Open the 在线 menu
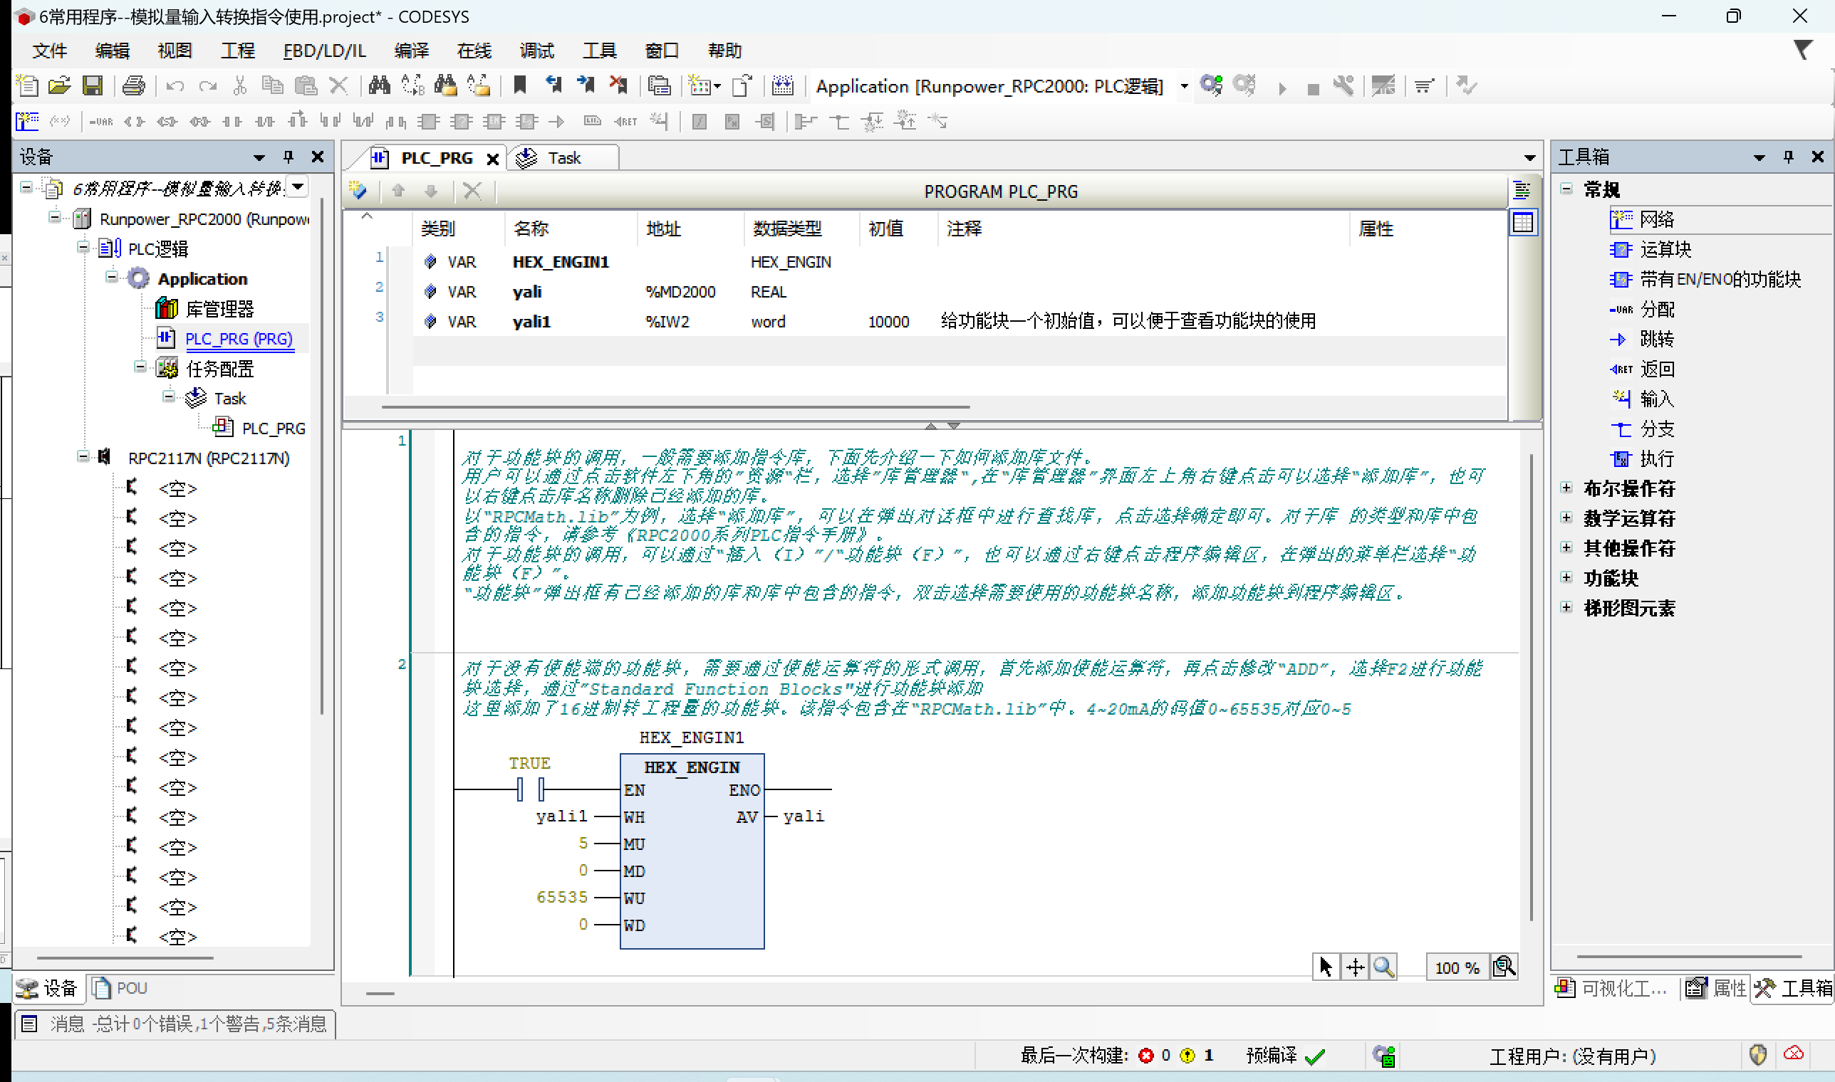 coord(474,51)
